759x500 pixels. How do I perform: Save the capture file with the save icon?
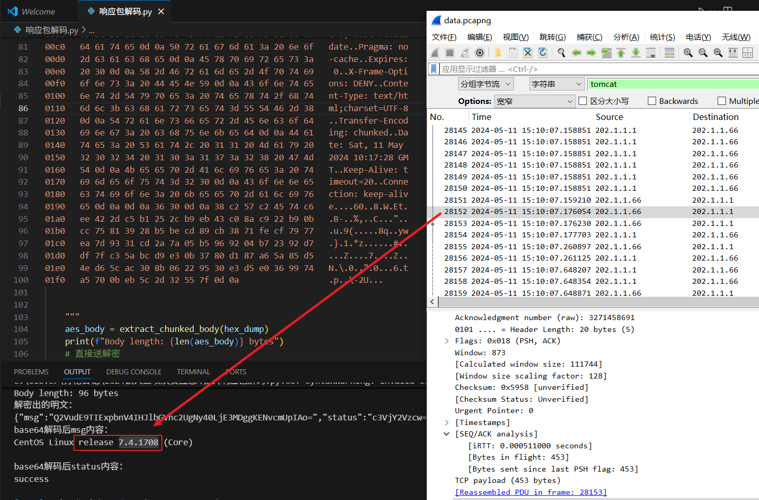[x=513, y=53]
